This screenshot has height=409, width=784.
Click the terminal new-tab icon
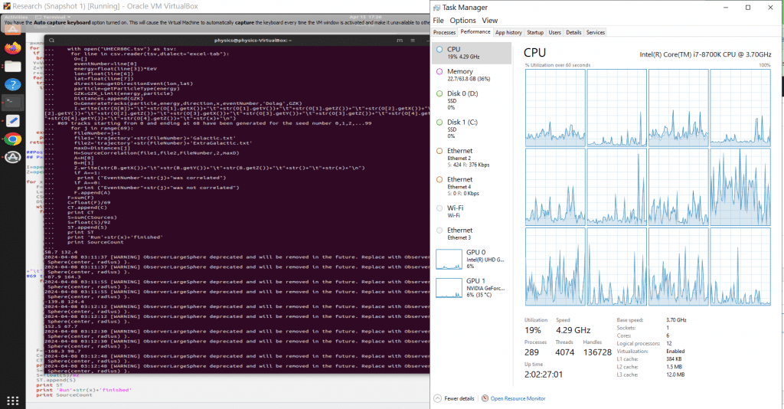(x=400, y=40)
